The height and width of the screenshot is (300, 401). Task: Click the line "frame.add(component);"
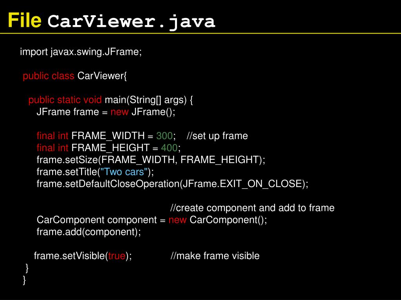[x=89, y=232]
